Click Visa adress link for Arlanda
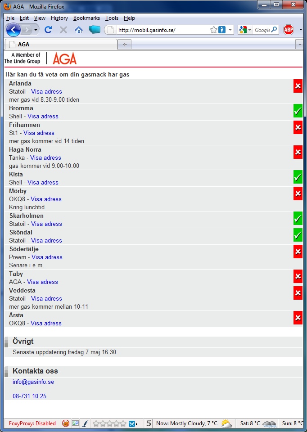 pos(46,91)
